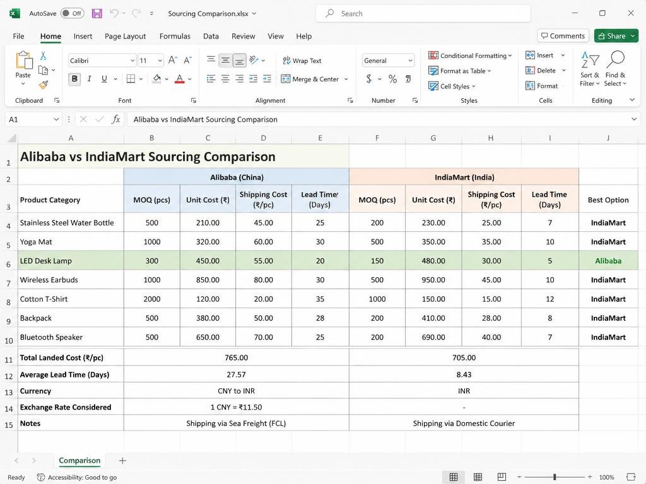Switch to the Page Layout tab
Screen dimensions: 646x484
126,36
